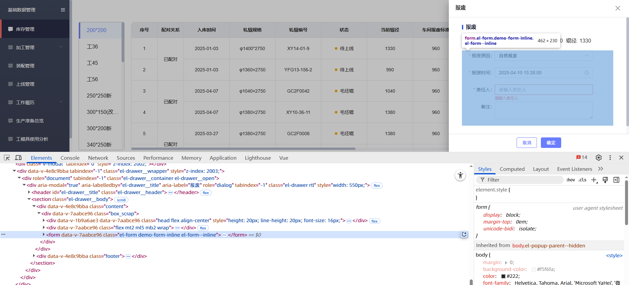629x285 pixels.
Task: Click the 14 errors badge
Action: pyautogui.click(x=582, y=157)
